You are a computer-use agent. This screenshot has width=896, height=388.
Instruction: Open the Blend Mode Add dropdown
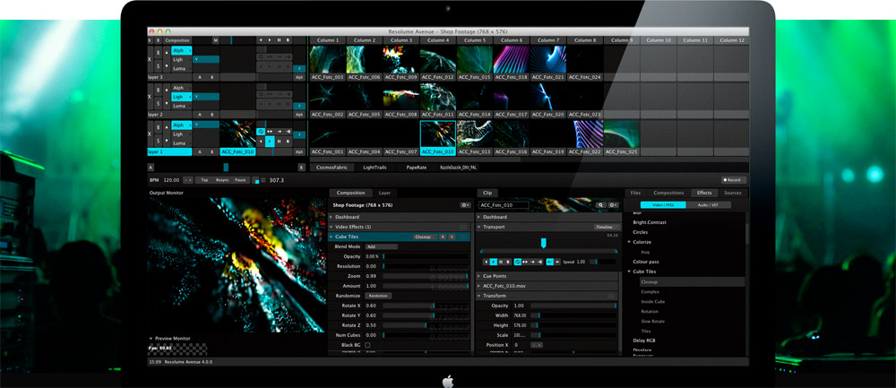pyautogui.click(x=381, y=246)
